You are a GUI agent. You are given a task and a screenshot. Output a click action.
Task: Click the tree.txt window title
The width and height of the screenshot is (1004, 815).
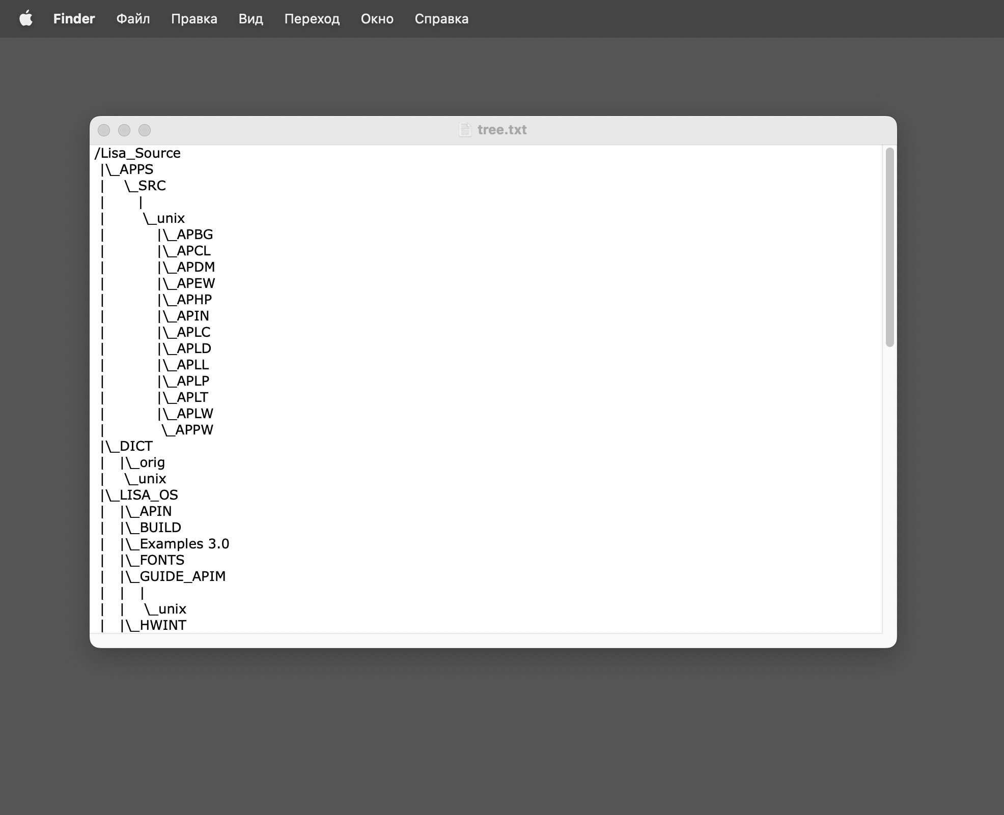(502, 130)
